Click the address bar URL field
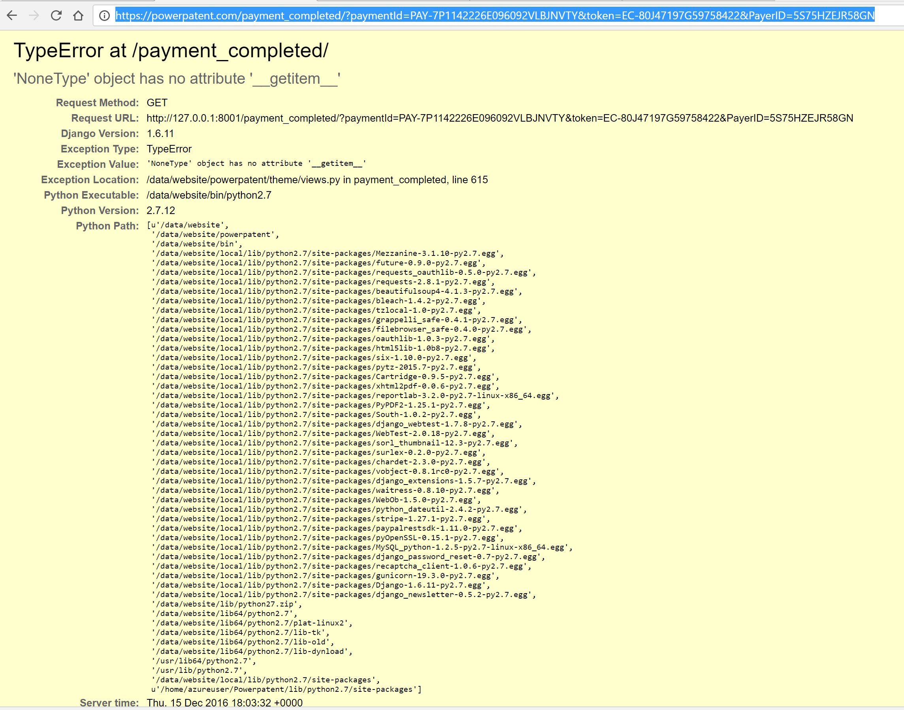The image size is (904, 710). tap(498, 16)
